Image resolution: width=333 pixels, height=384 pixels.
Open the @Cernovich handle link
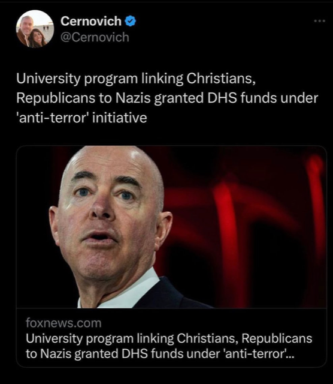pyautogui.click(x=95, y=37)
